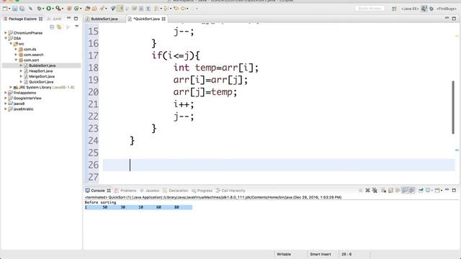
Task: Remove all terminated launches double-X icon
Action: (375, 191)
